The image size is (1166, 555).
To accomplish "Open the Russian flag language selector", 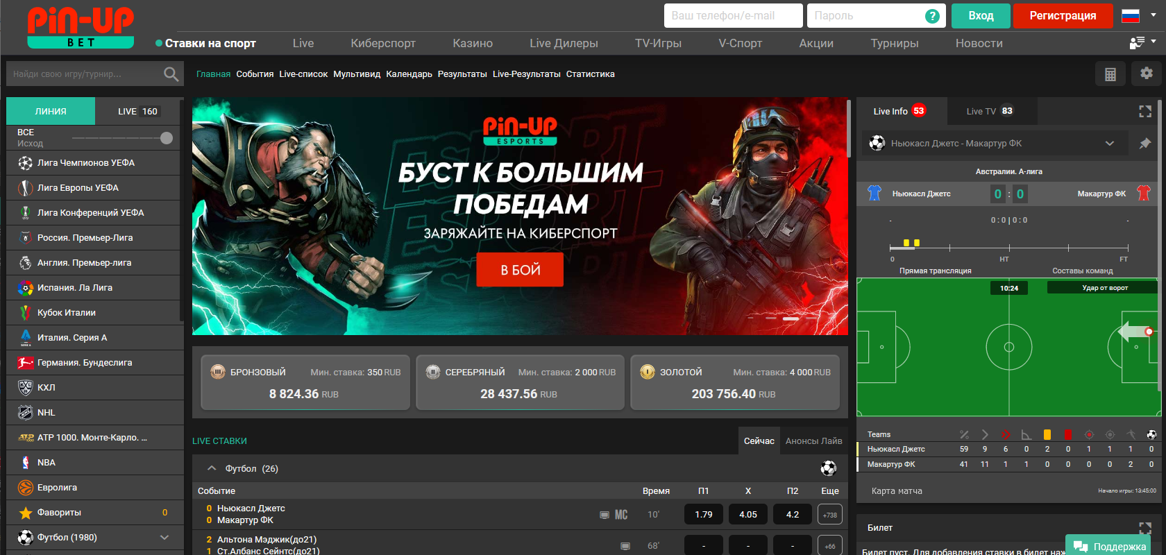I will (x=1138, y=16).
